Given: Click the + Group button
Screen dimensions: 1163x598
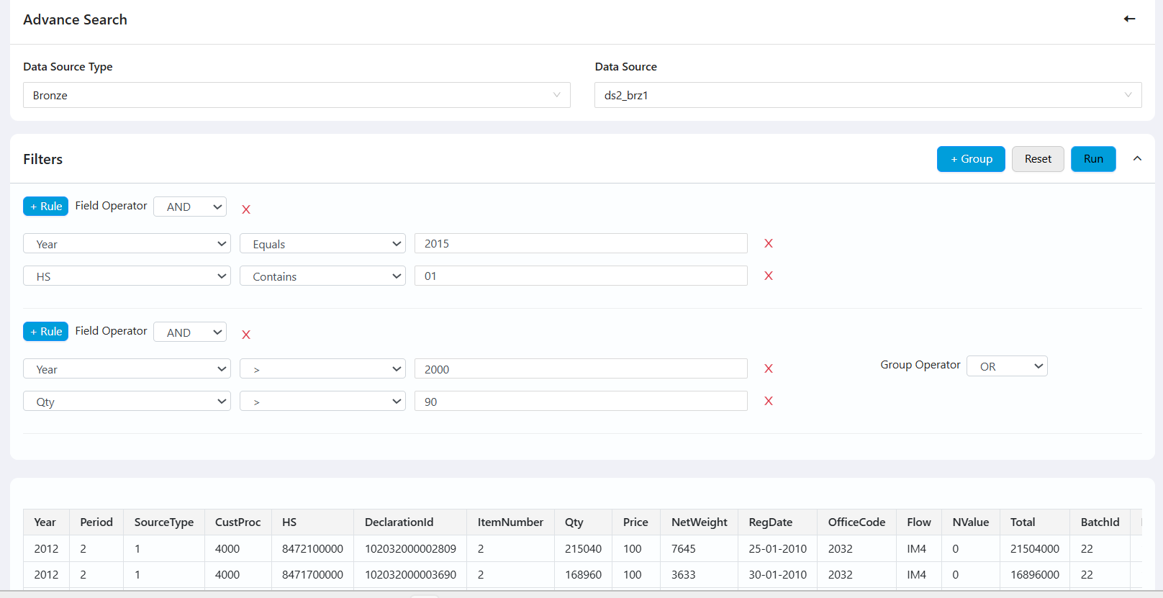Looking at the screenshot, I should 970,159.
